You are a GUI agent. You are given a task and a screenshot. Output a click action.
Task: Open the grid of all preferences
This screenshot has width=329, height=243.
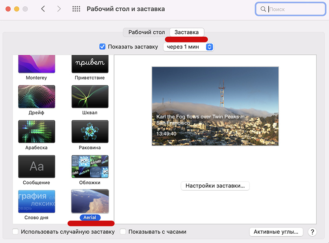76,9
